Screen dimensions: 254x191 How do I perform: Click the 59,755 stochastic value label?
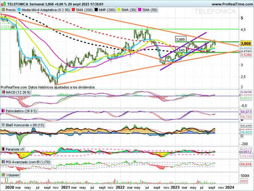[246, 117]
